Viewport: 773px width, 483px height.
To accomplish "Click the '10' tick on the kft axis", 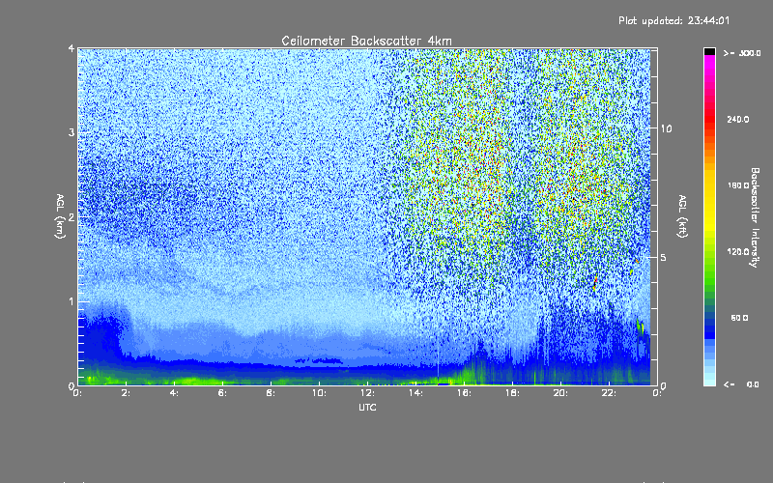I will (x=666, y=128).
